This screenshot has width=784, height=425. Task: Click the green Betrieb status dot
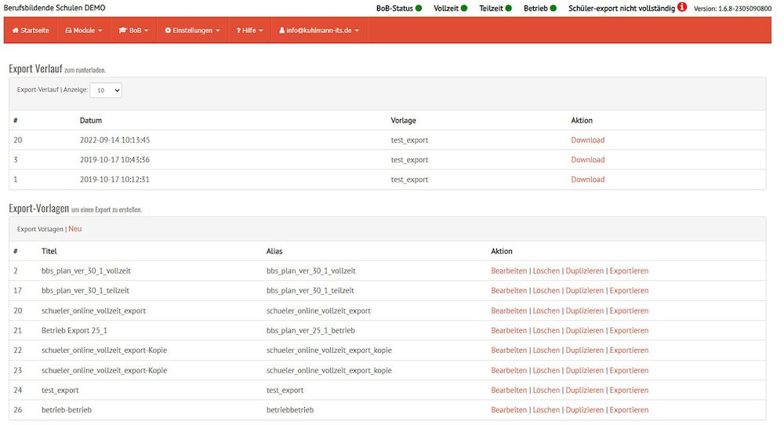coord(554,8)
